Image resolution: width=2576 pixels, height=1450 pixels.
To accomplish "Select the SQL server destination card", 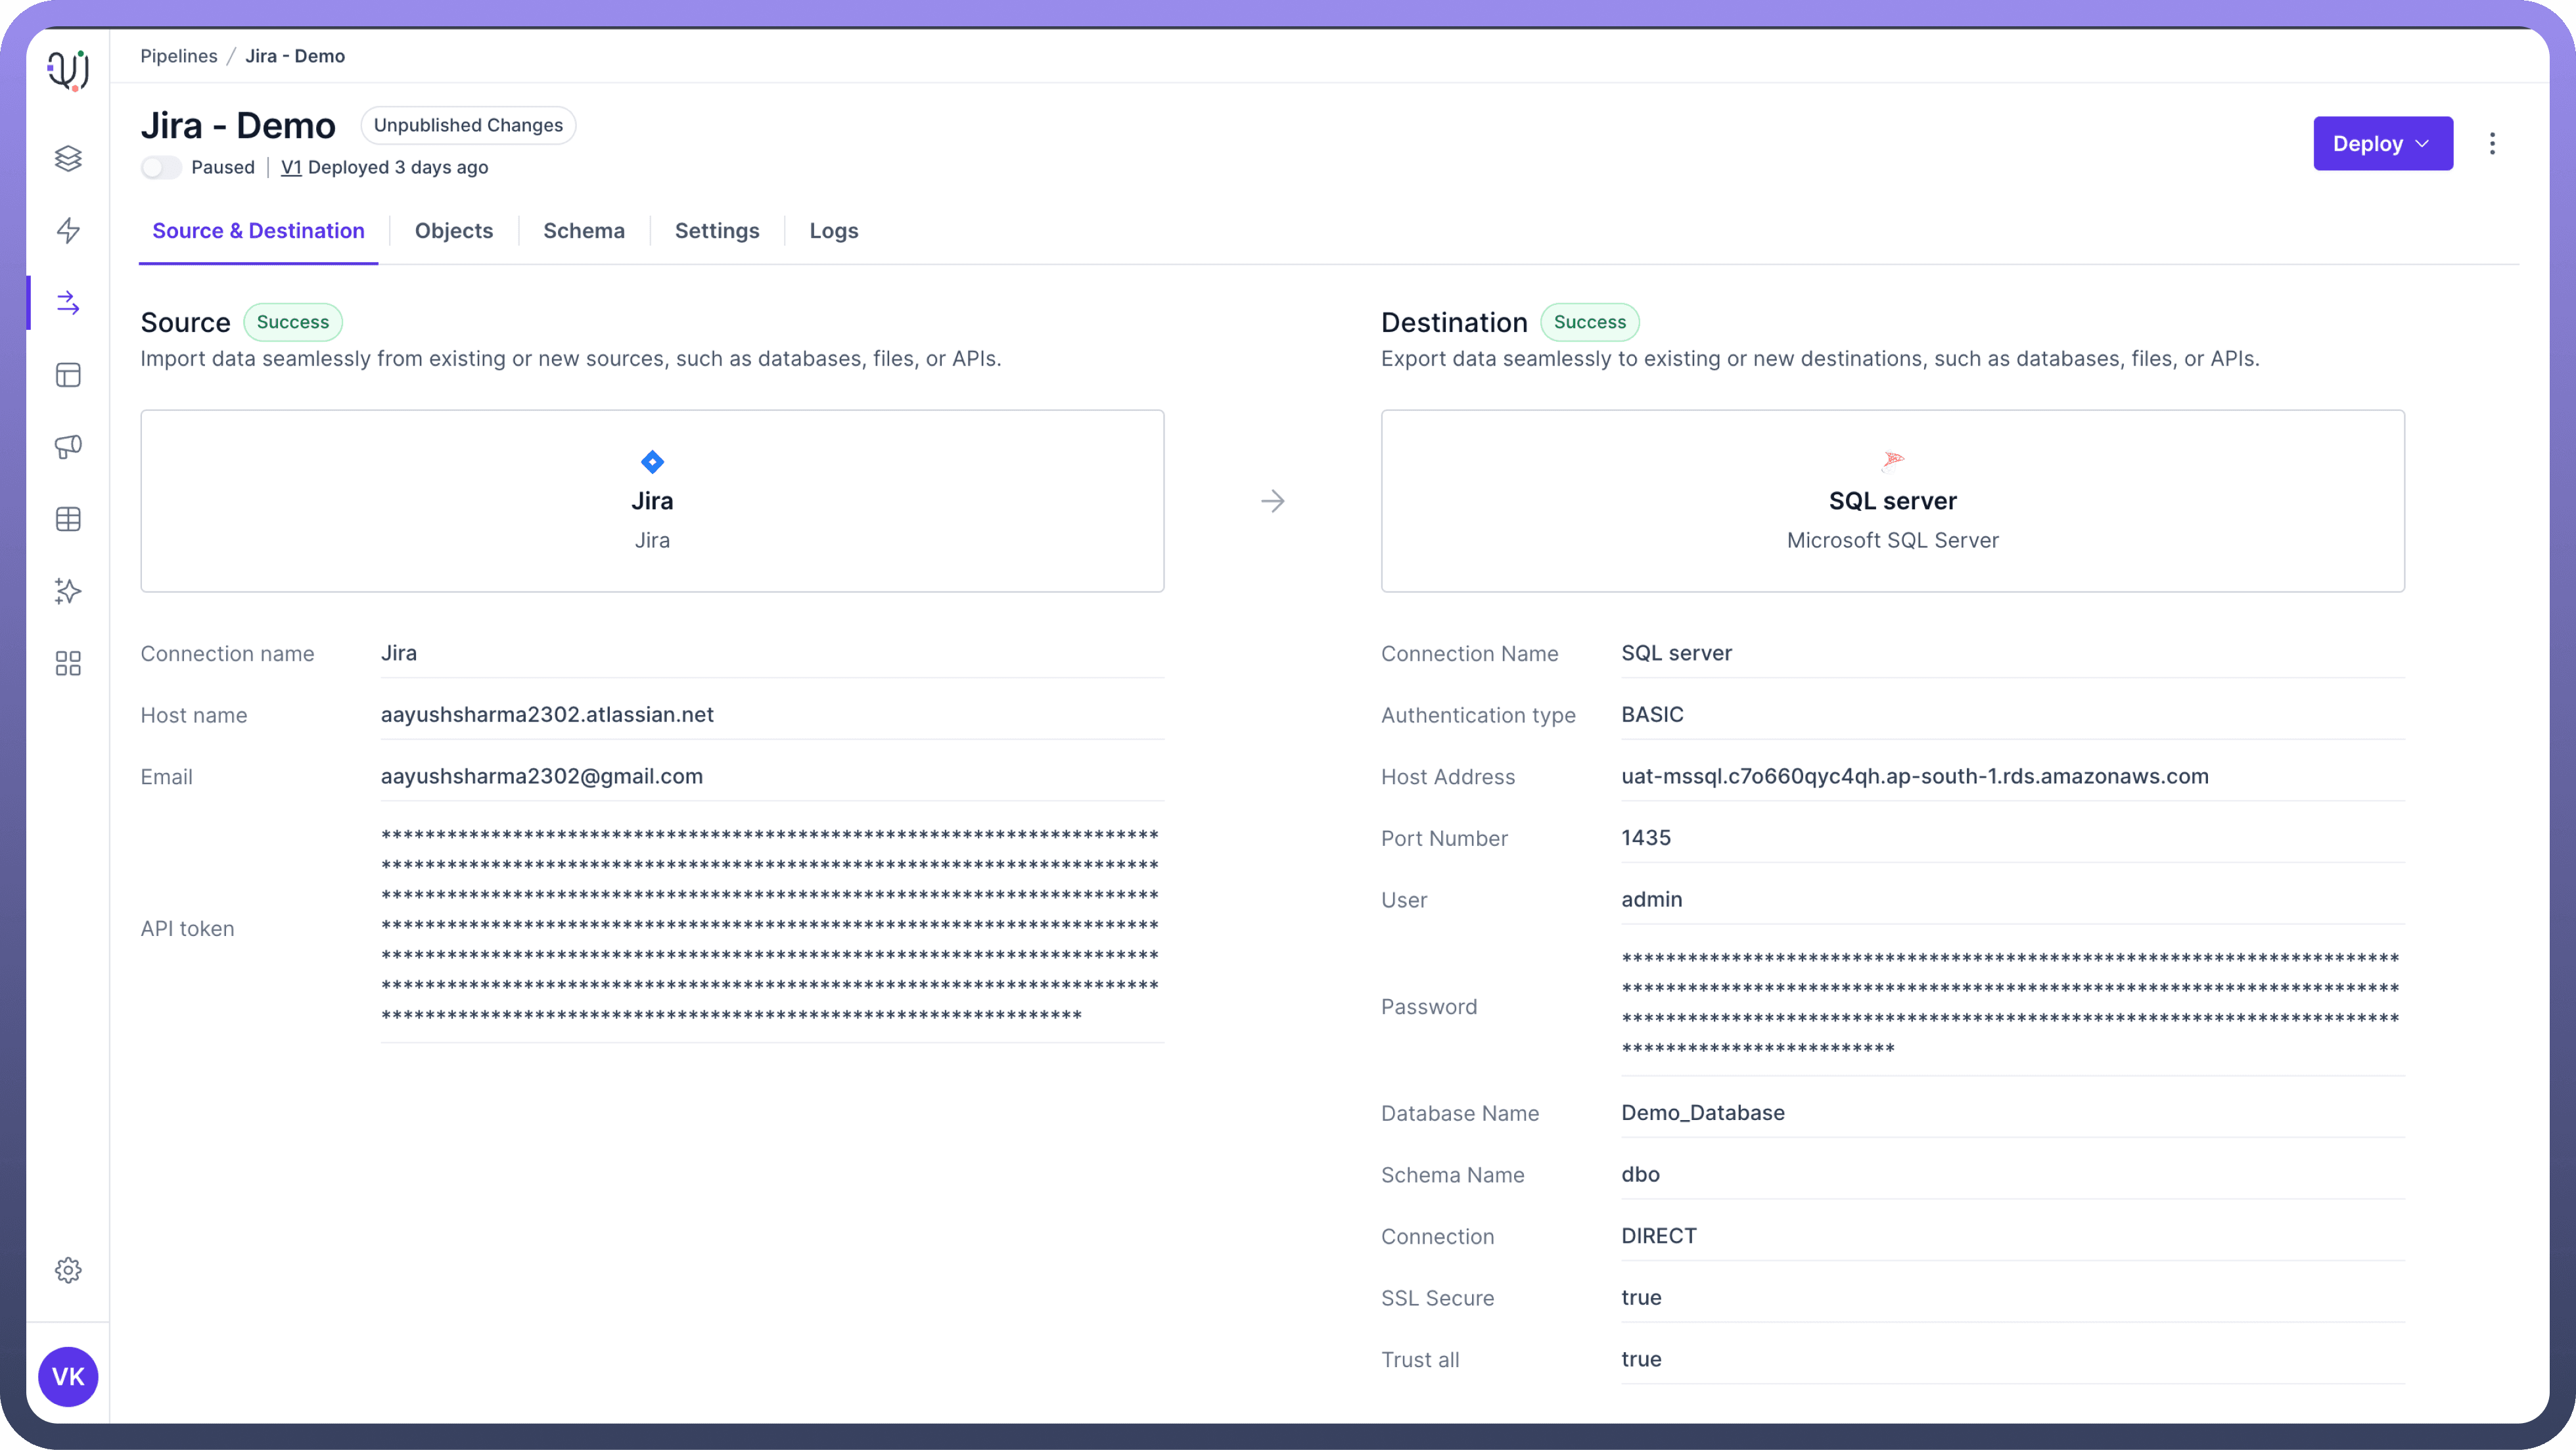I will tap(1892, 500).
